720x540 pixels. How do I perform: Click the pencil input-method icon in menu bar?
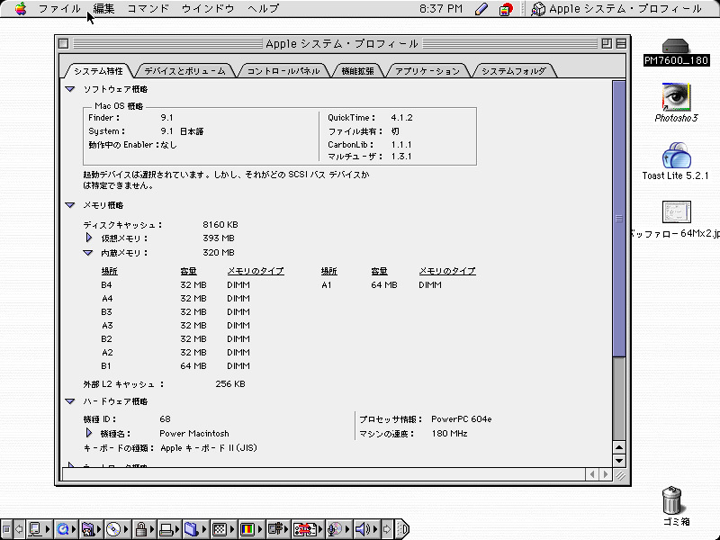(x=481, y=9)
